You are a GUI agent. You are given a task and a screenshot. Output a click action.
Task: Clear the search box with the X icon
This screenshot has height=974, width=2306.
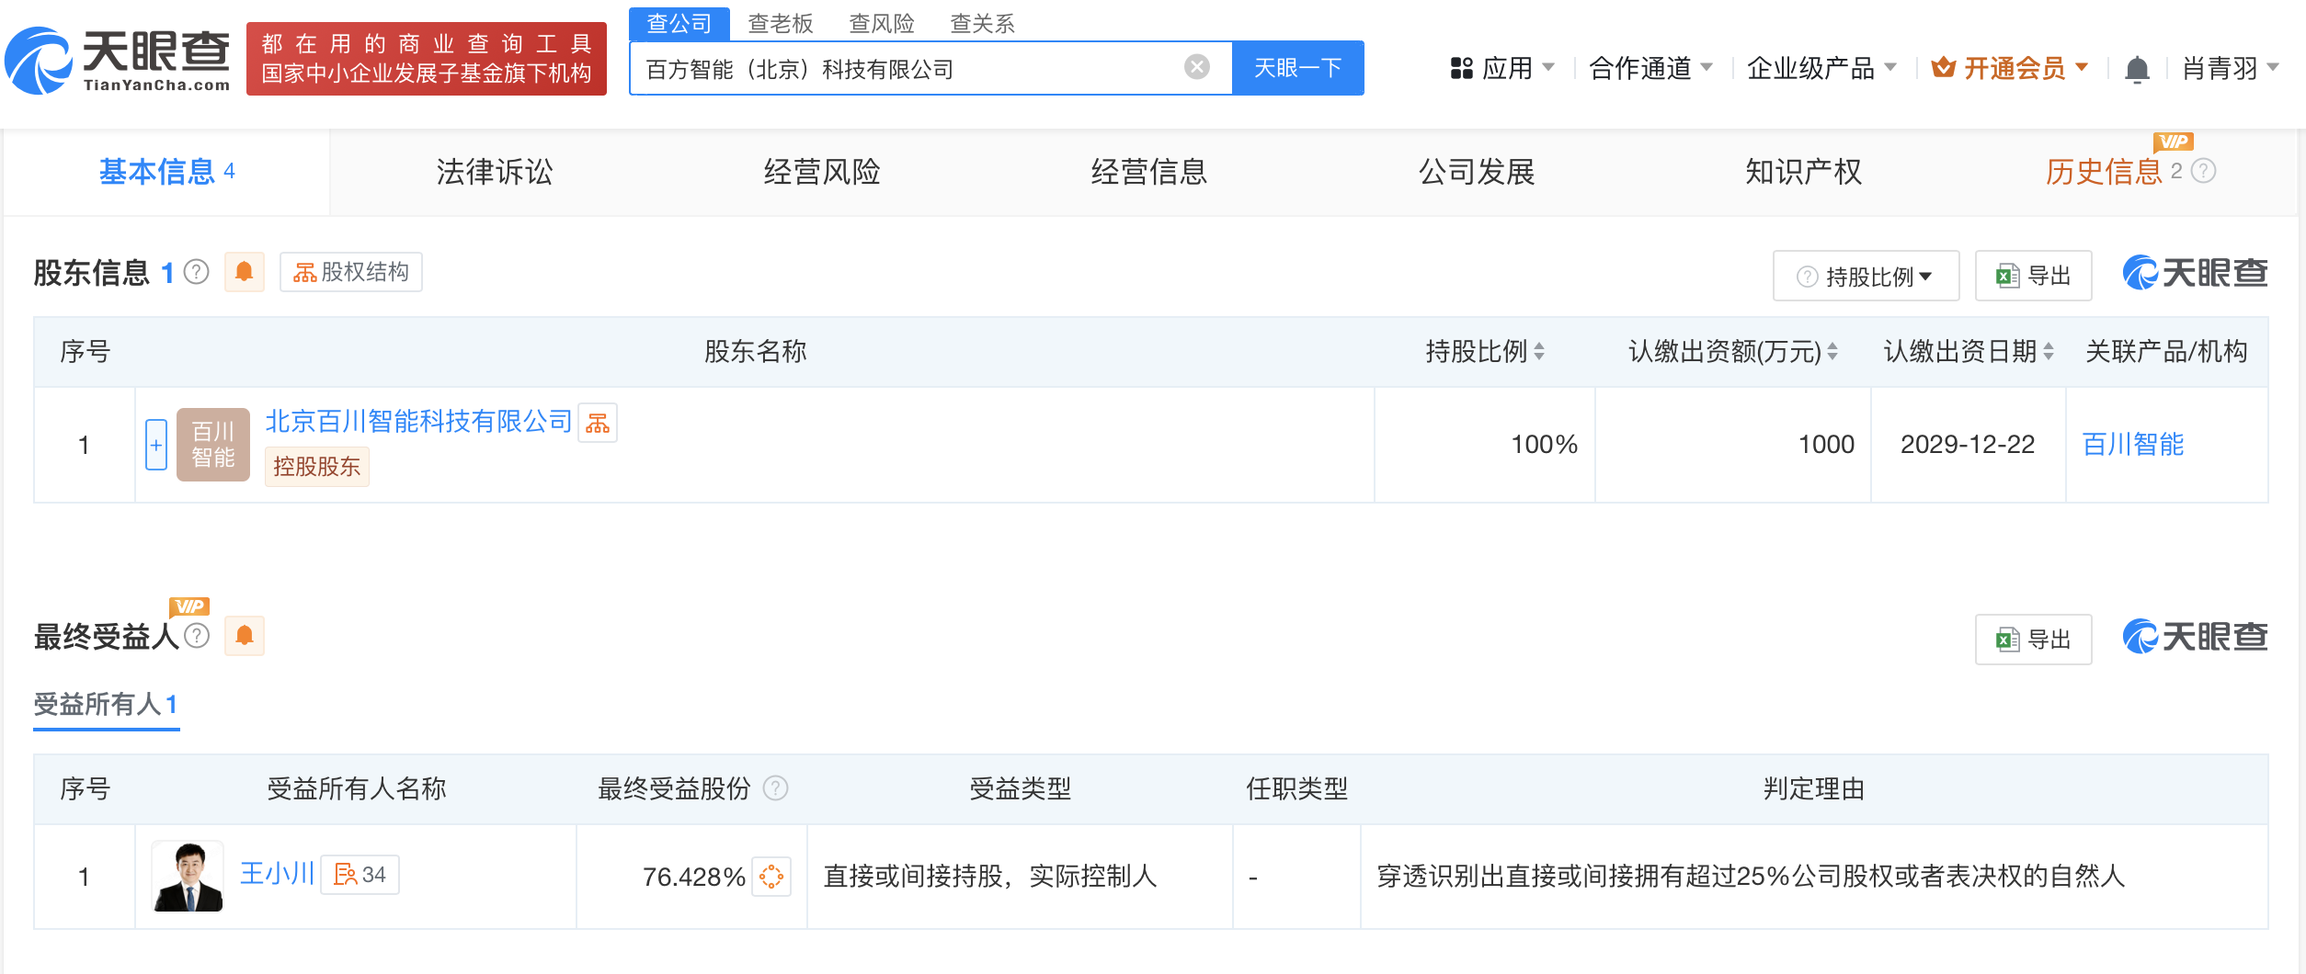coord(1196,67)
